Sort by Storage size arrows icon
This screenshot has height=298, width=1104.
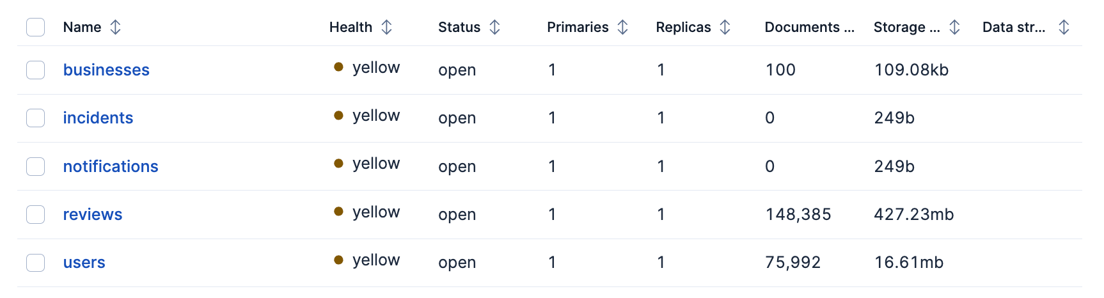(954, 27)
